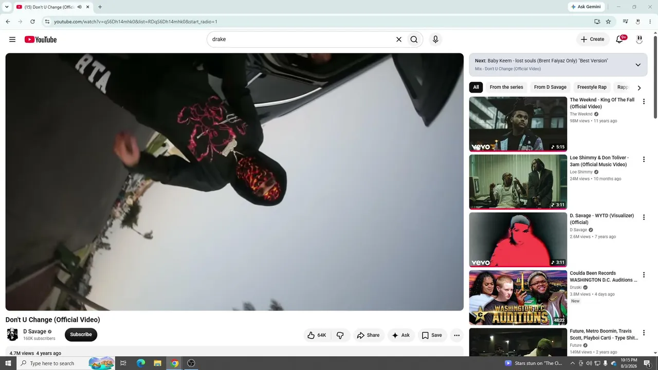Bookmark this page with the star
The image size is (658, 370).
click(609, 22)
